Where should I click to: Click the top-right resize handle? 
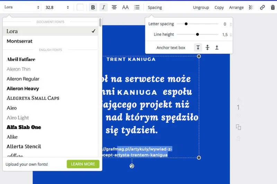click(199, 56)
